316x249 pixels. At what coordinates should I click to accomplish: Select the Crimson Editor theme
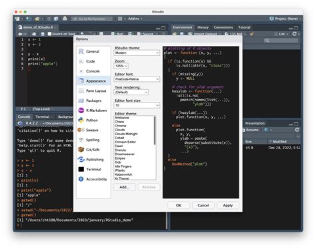(x=133, y=142)
